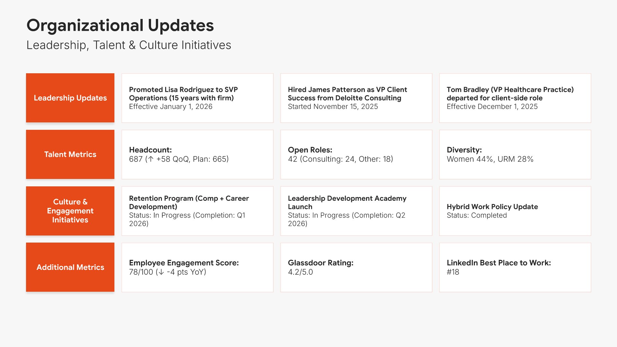This screenshot has width=617, height=347.
Task: Click the Hybrid Work Policy Update card
Action: [515, 211]
